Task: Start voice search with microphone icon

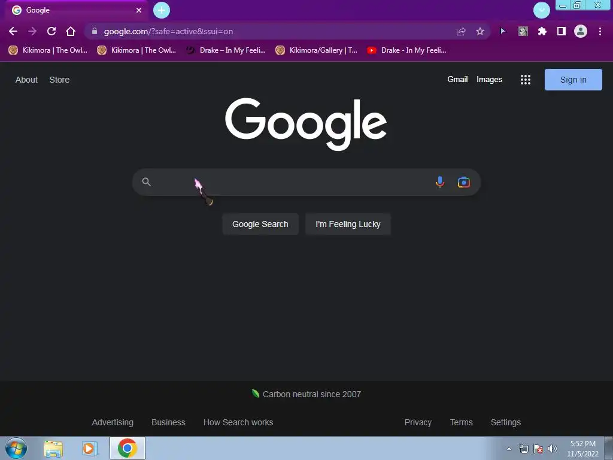Action: click(x=440, y=182)
